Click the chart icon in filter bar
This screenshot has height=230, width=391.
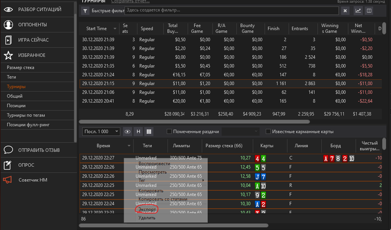tap(358, 11)
